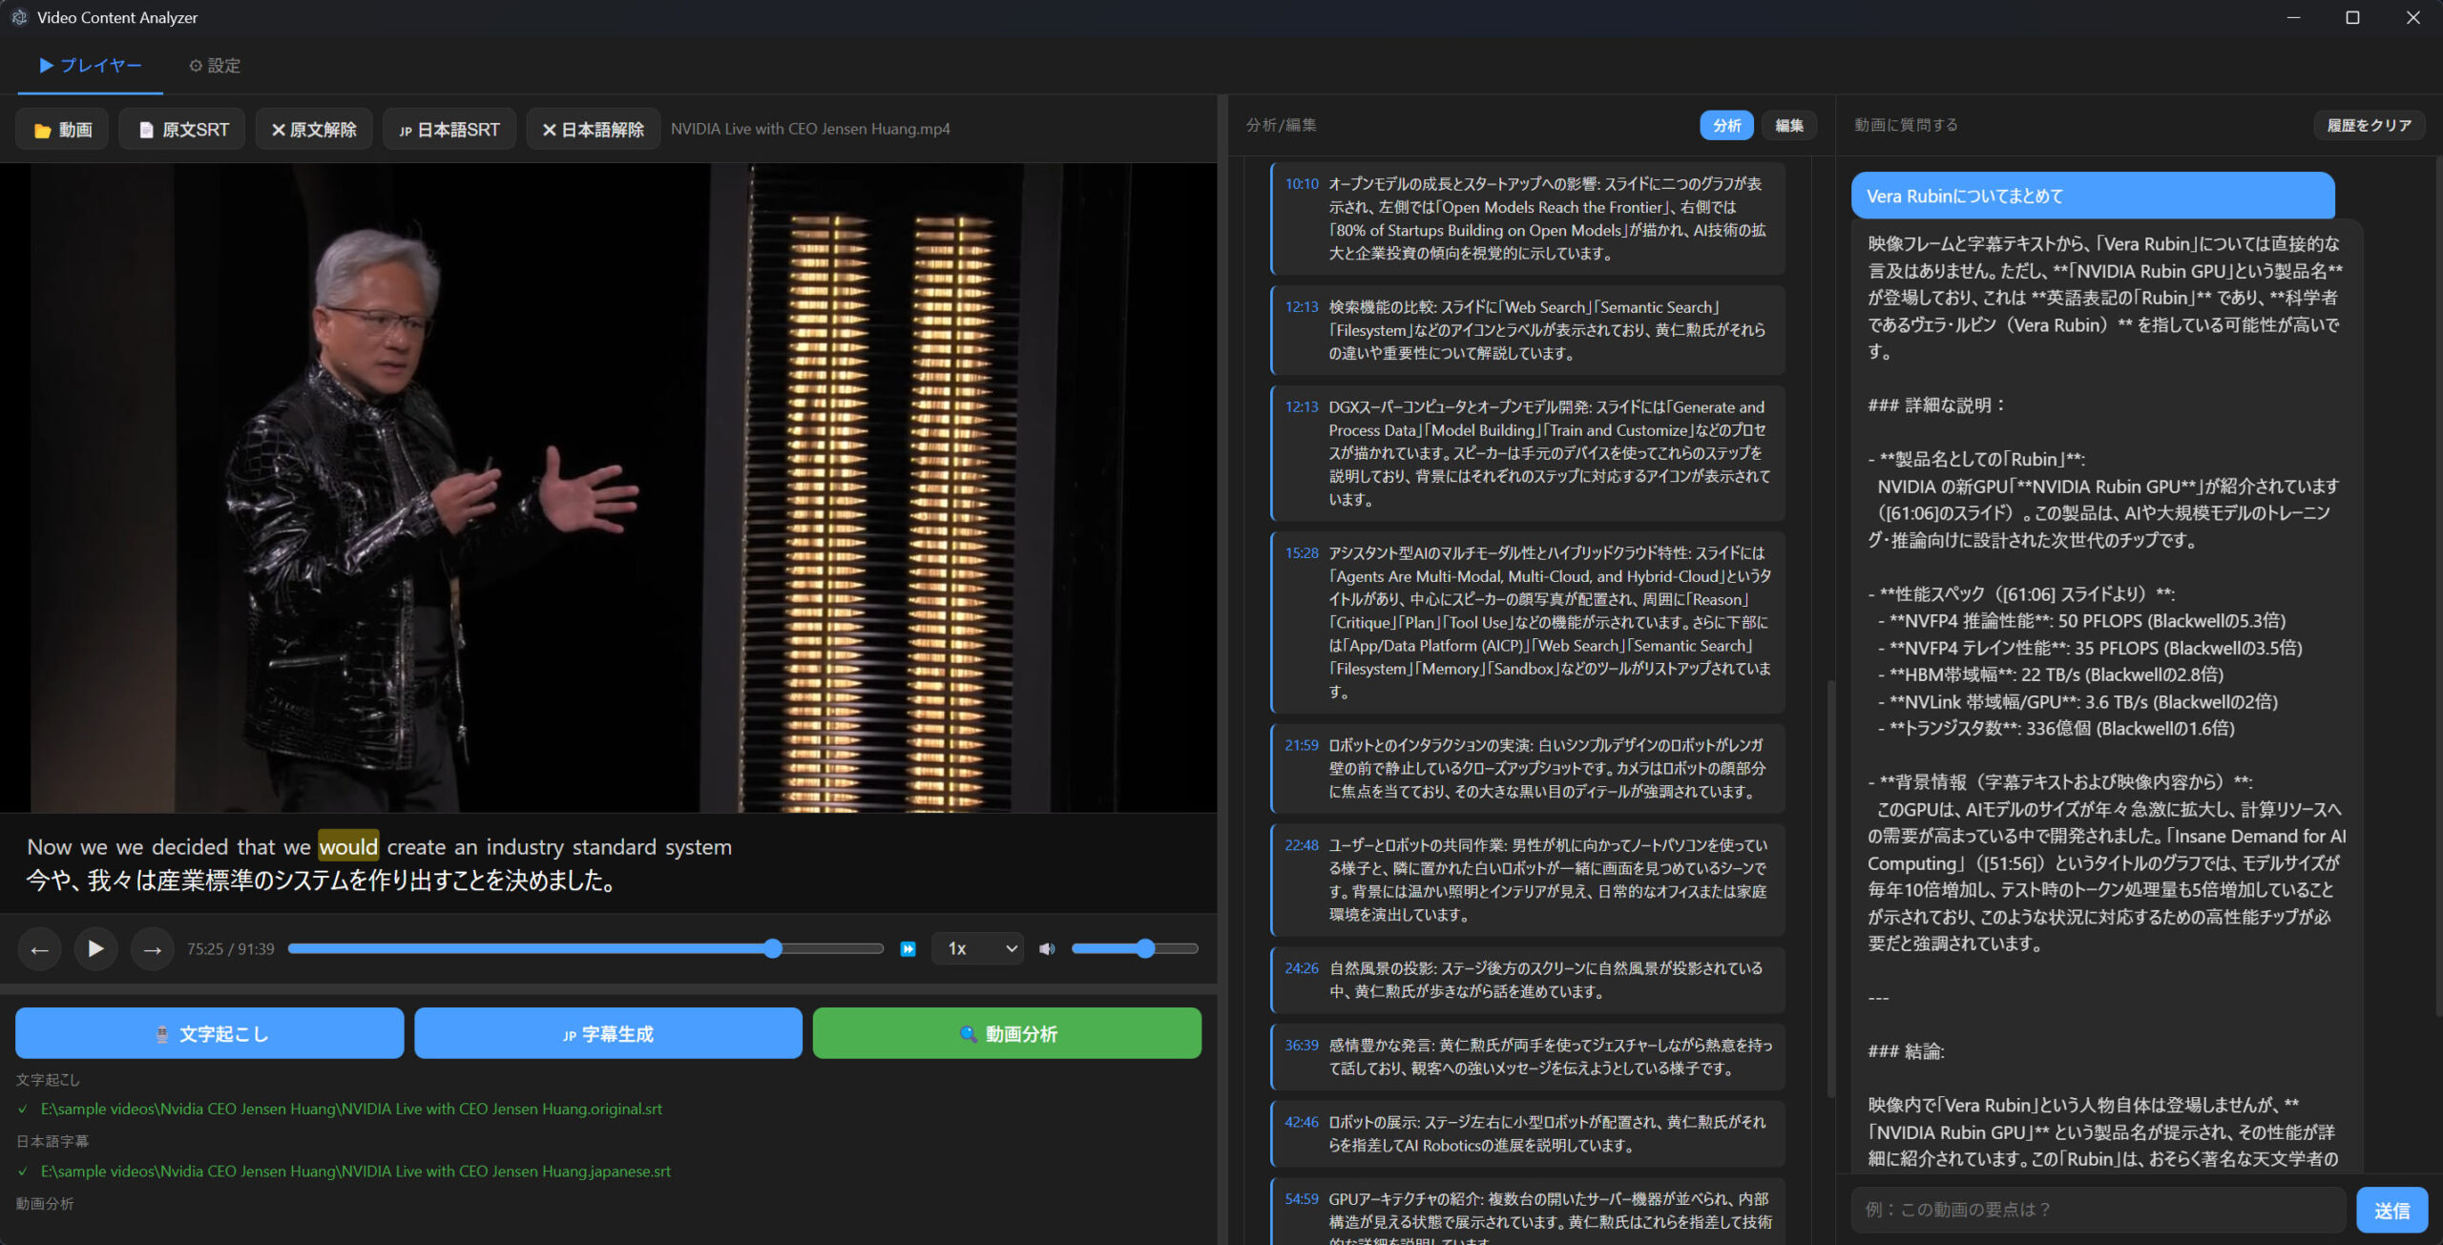Viewport: 2443px width, 1245px height.
Task: Open video file with 動画 folder button
Action: point(63,129)
